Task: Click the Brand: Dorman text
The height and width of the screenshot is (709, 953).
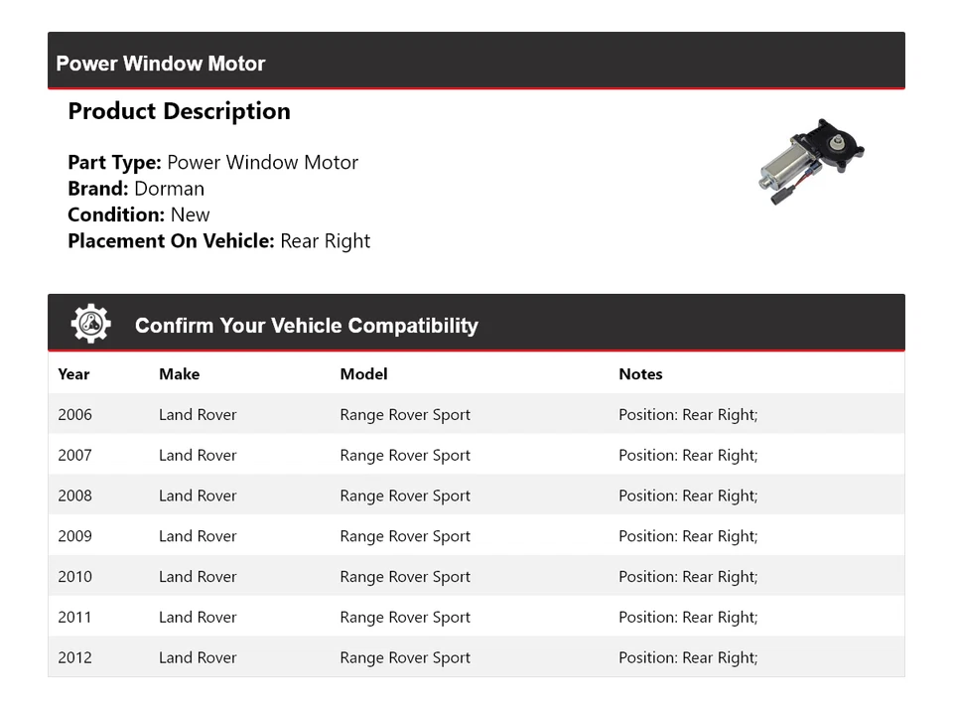Action: (x=136, y=189)
